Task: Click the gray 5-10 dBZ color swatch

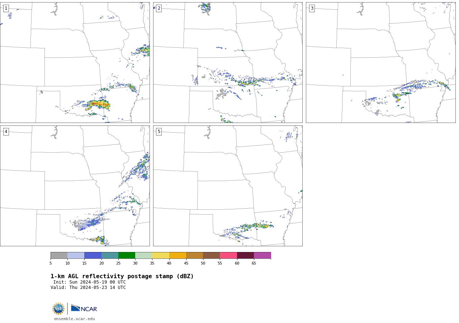Action: tap(59, 256)
